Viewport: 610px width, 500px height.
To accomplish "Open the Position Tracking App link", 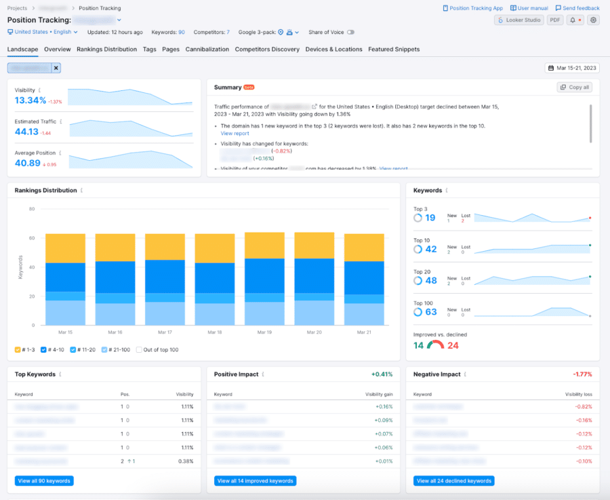I will [x=472, y=8].
